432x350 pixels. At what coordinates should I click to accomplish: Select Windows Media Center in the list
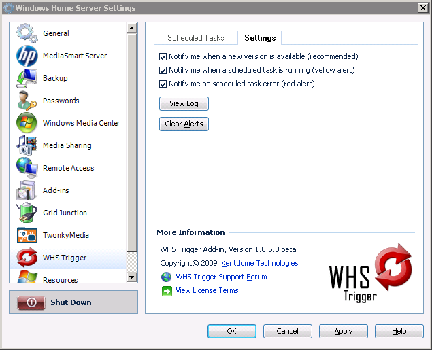coord(68,123)
